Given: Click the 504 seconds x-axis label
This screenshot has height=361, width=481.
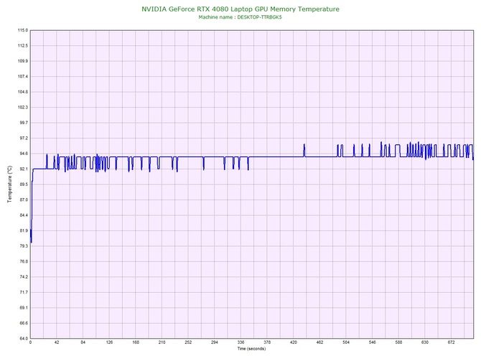Looking at the screenshot, I should click(x=346, y=342).
